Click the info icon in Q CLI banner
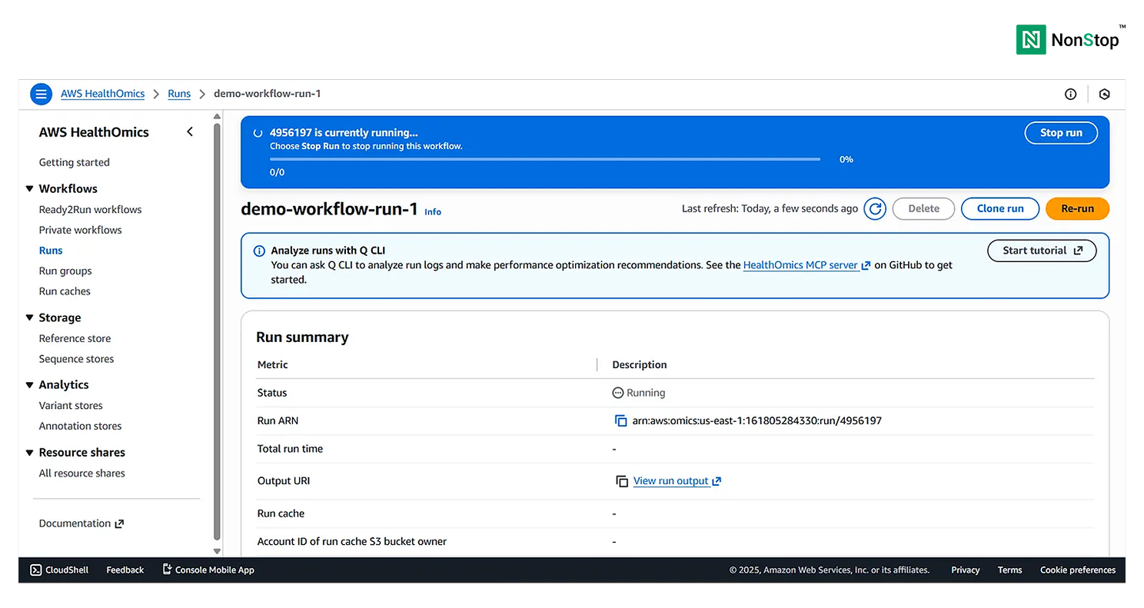 click(259, 251)
